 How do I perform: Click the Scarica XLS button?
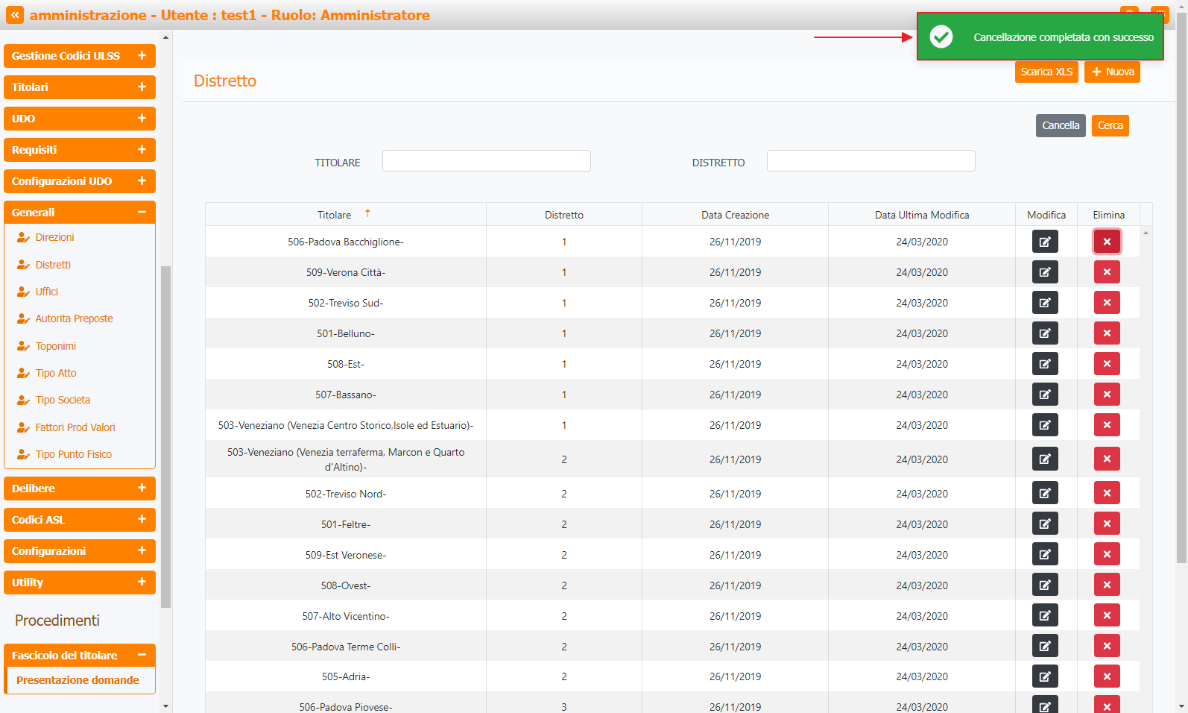(x=1046, y=72)
